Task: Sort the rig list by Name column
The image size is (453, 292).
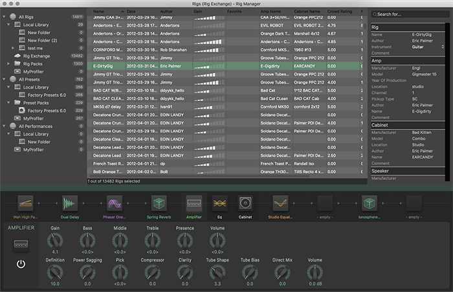Action: point(108,12)
